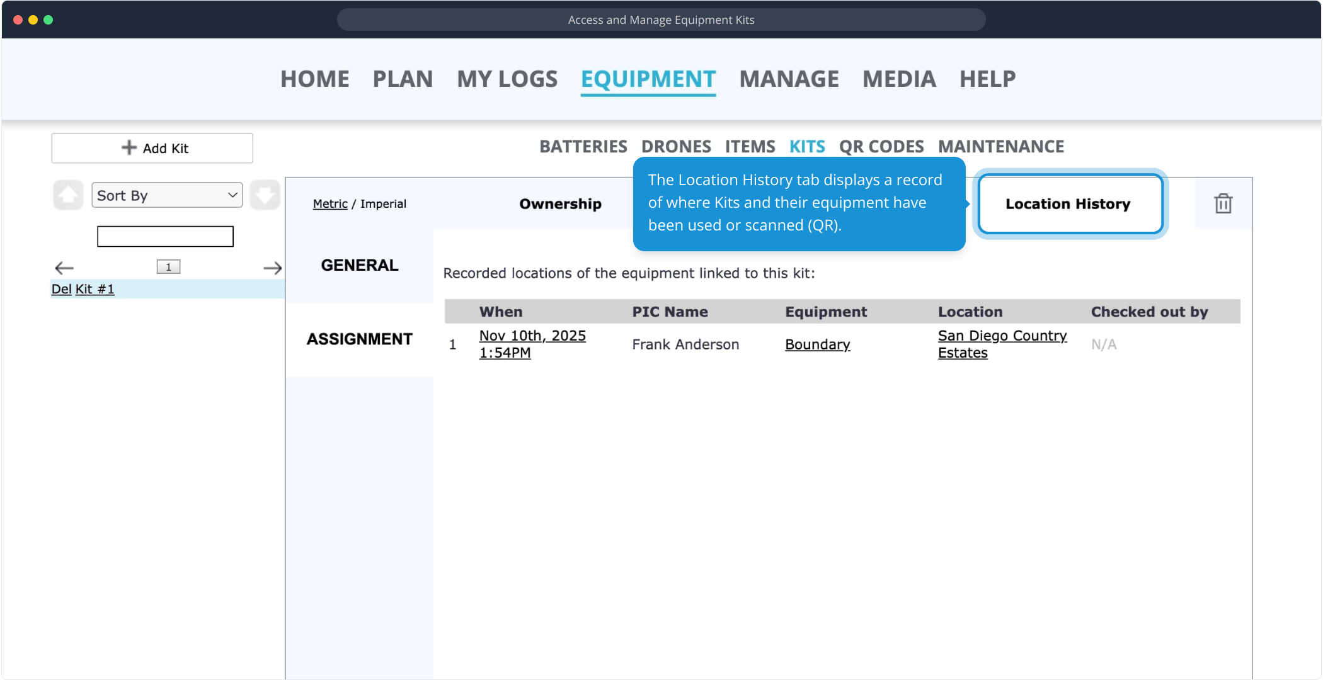Go to previous page with left arrow
Image resolution: width=1323 pixels, height=680 pixels.
click(64, 268)
